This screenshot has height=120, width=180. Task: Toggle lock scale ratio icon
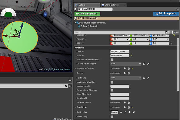(171, 43)
